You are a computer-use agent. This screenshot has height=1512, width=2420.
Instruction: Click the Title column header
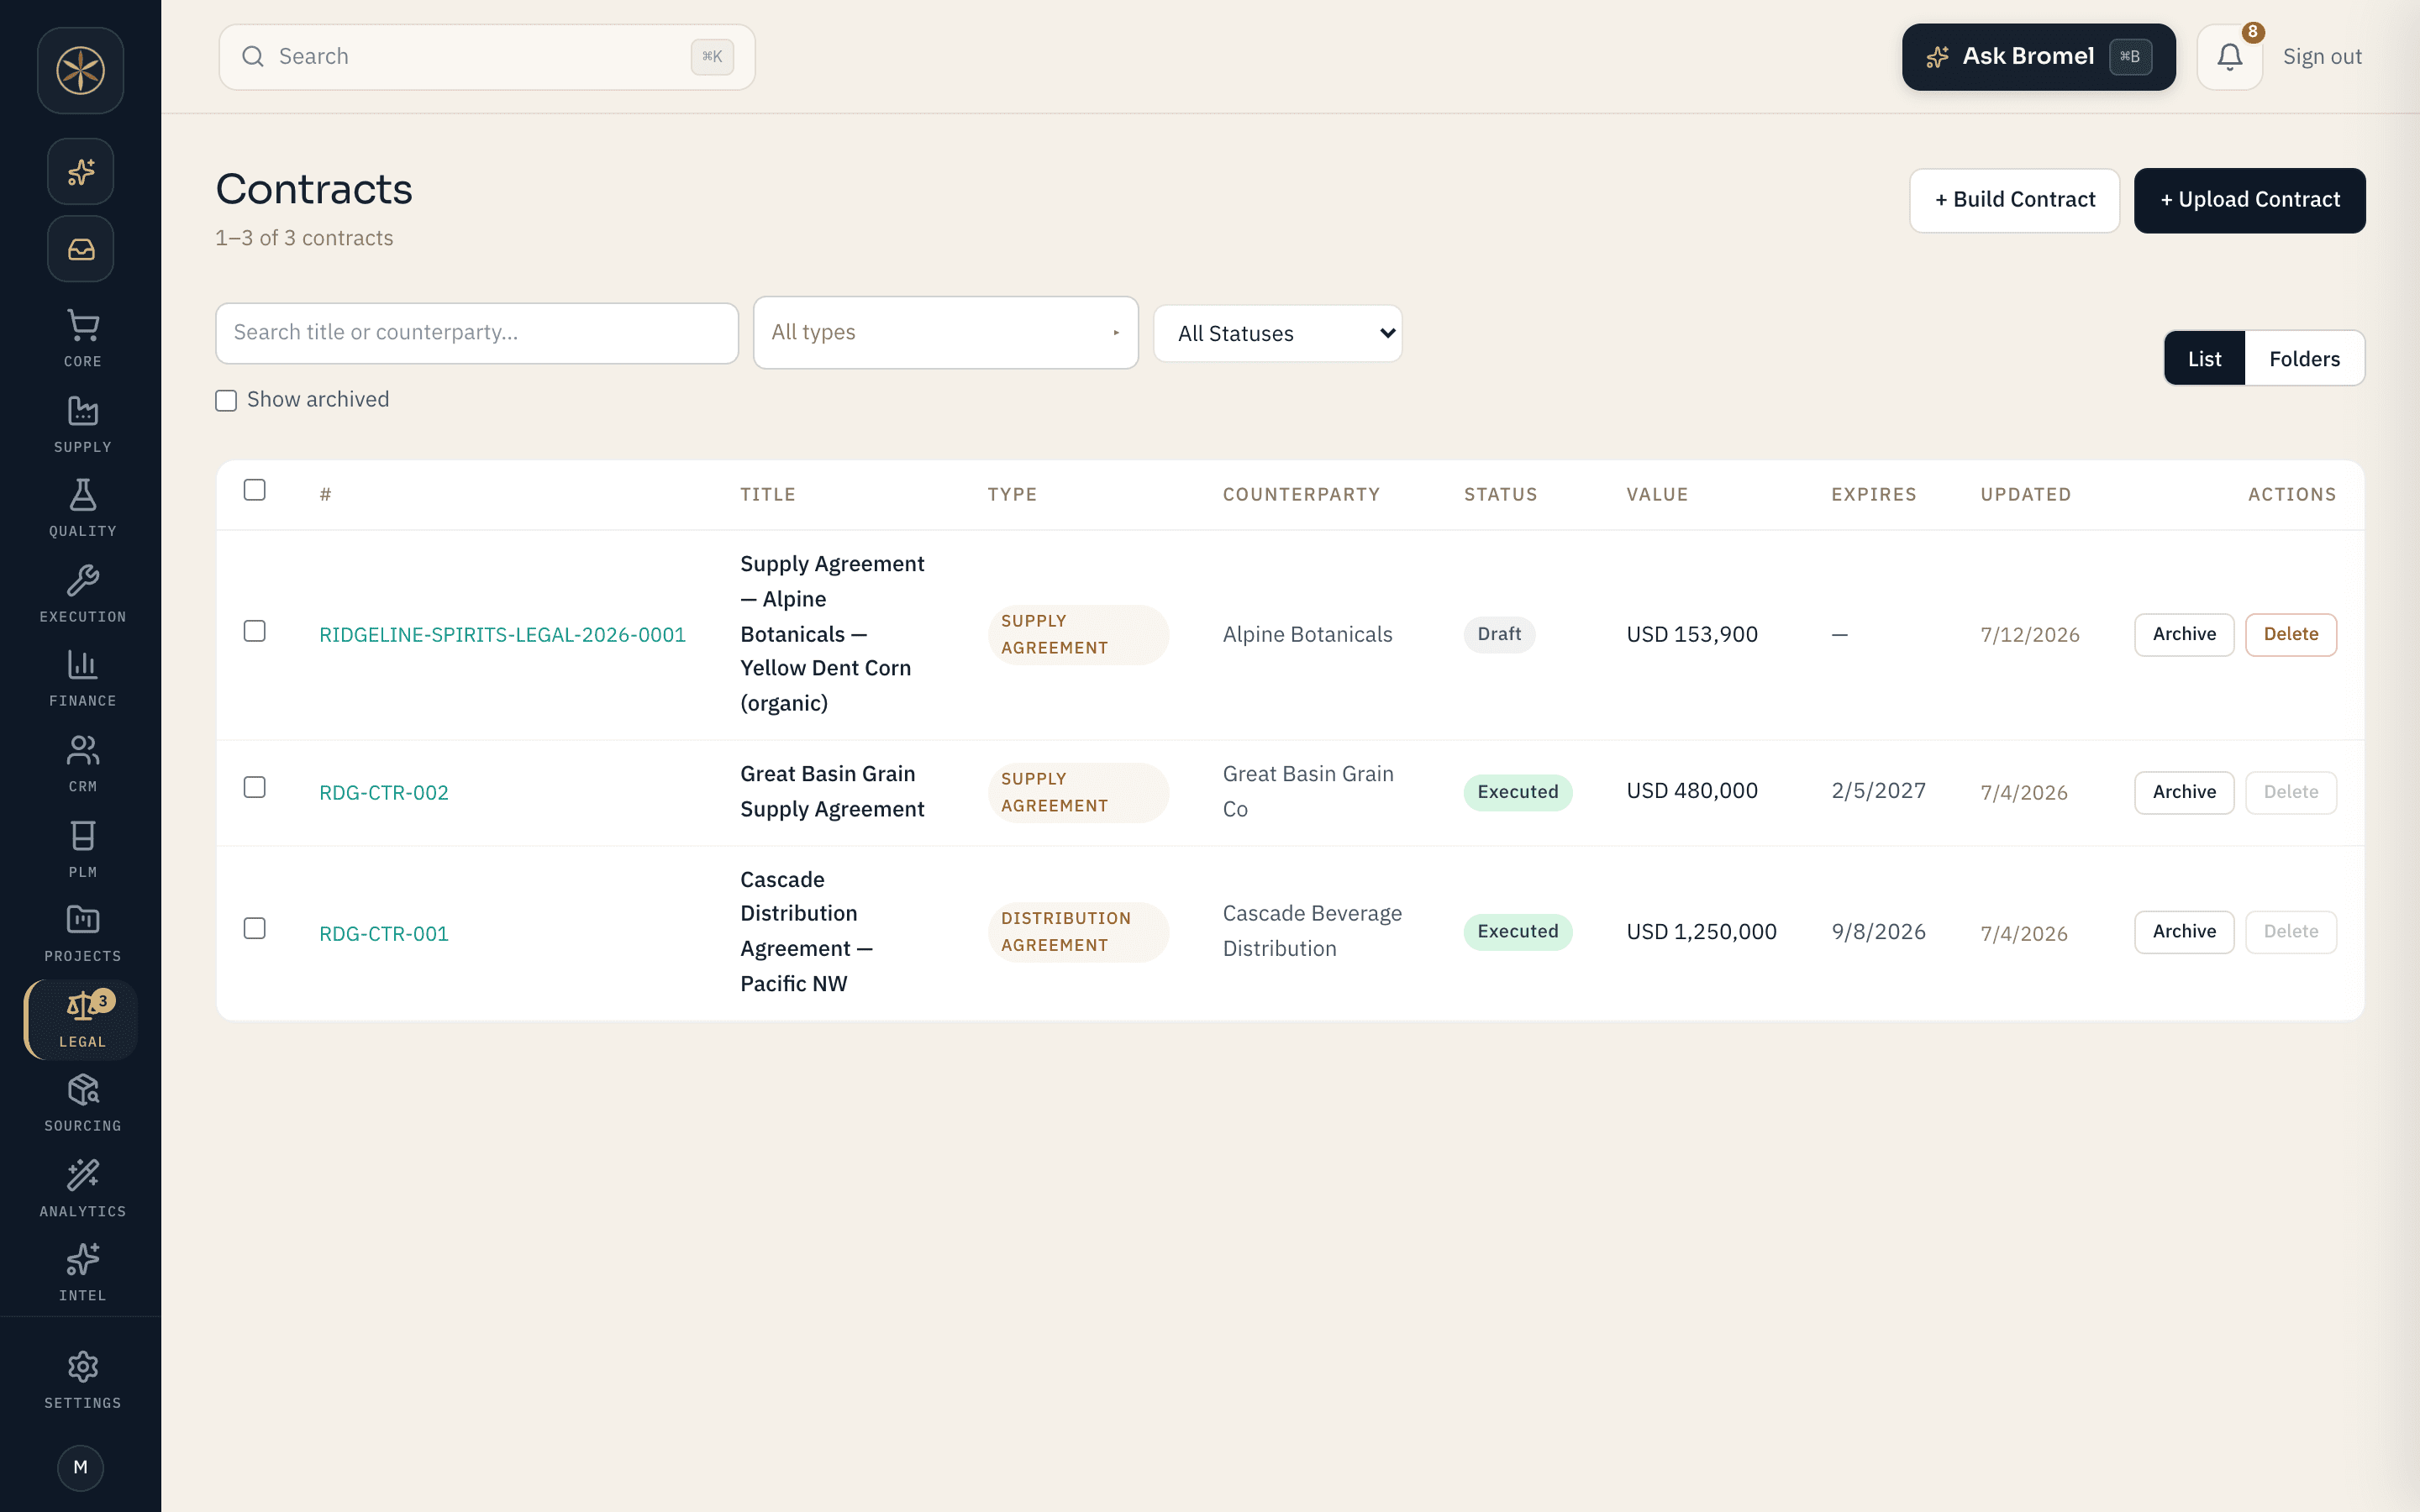pos(767,495)
